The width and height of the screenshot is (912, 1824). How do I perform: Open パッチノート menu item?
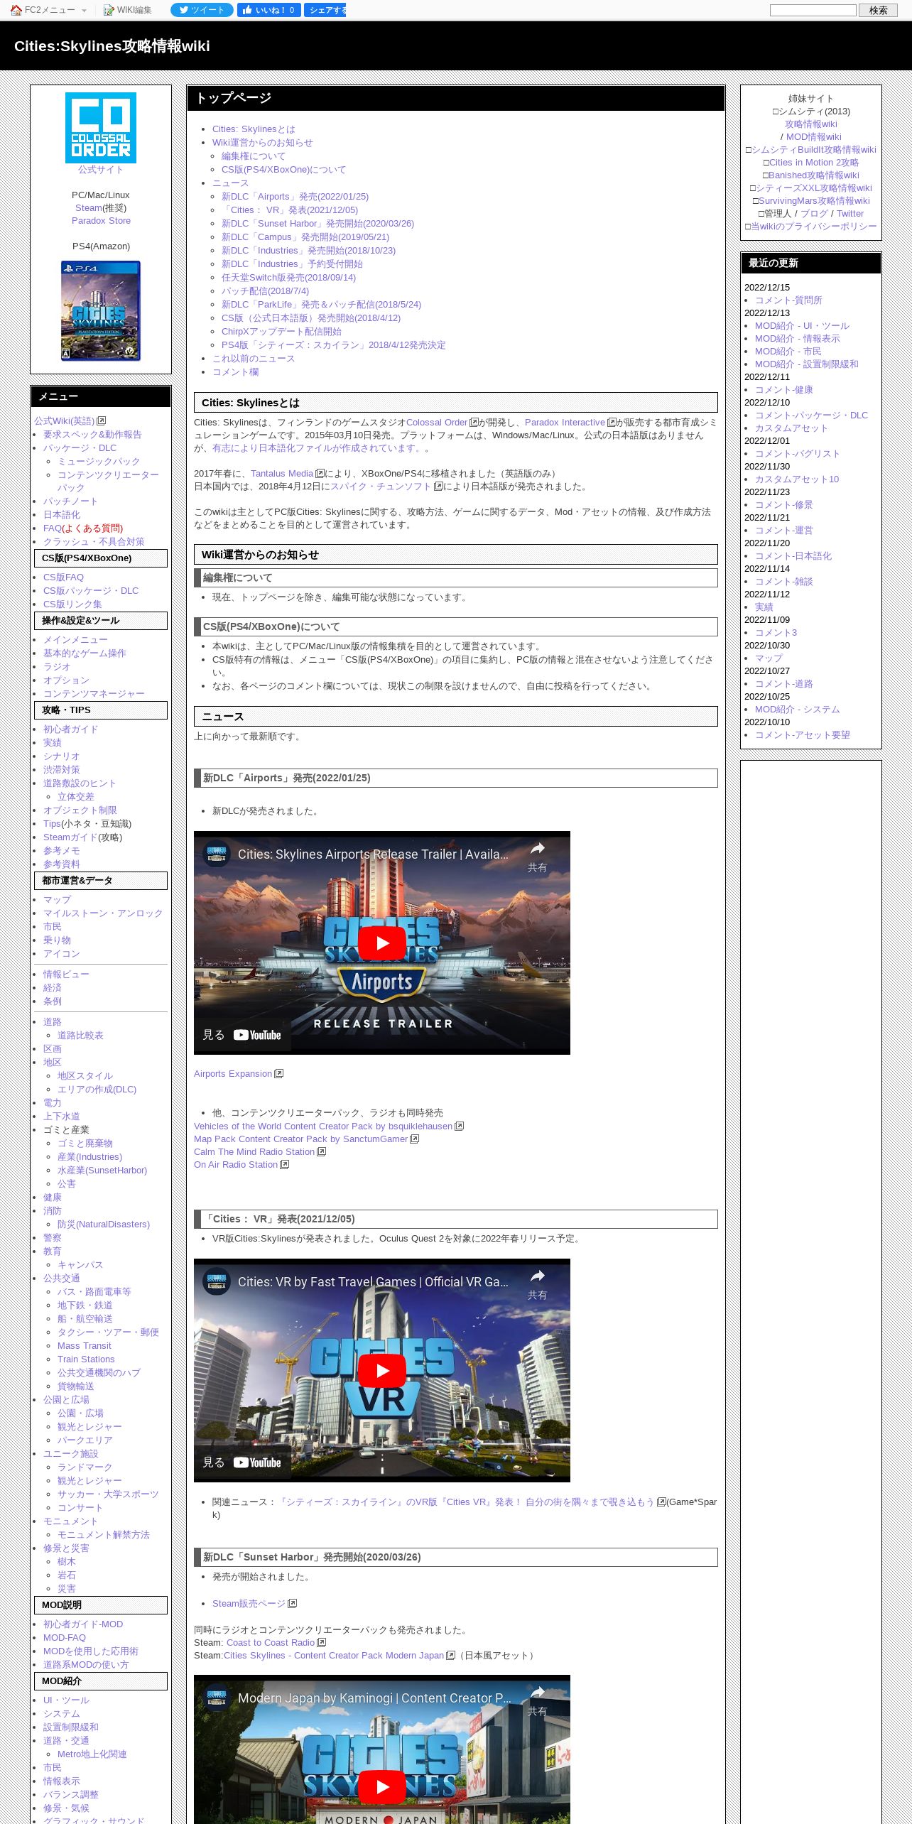[70, 501]
